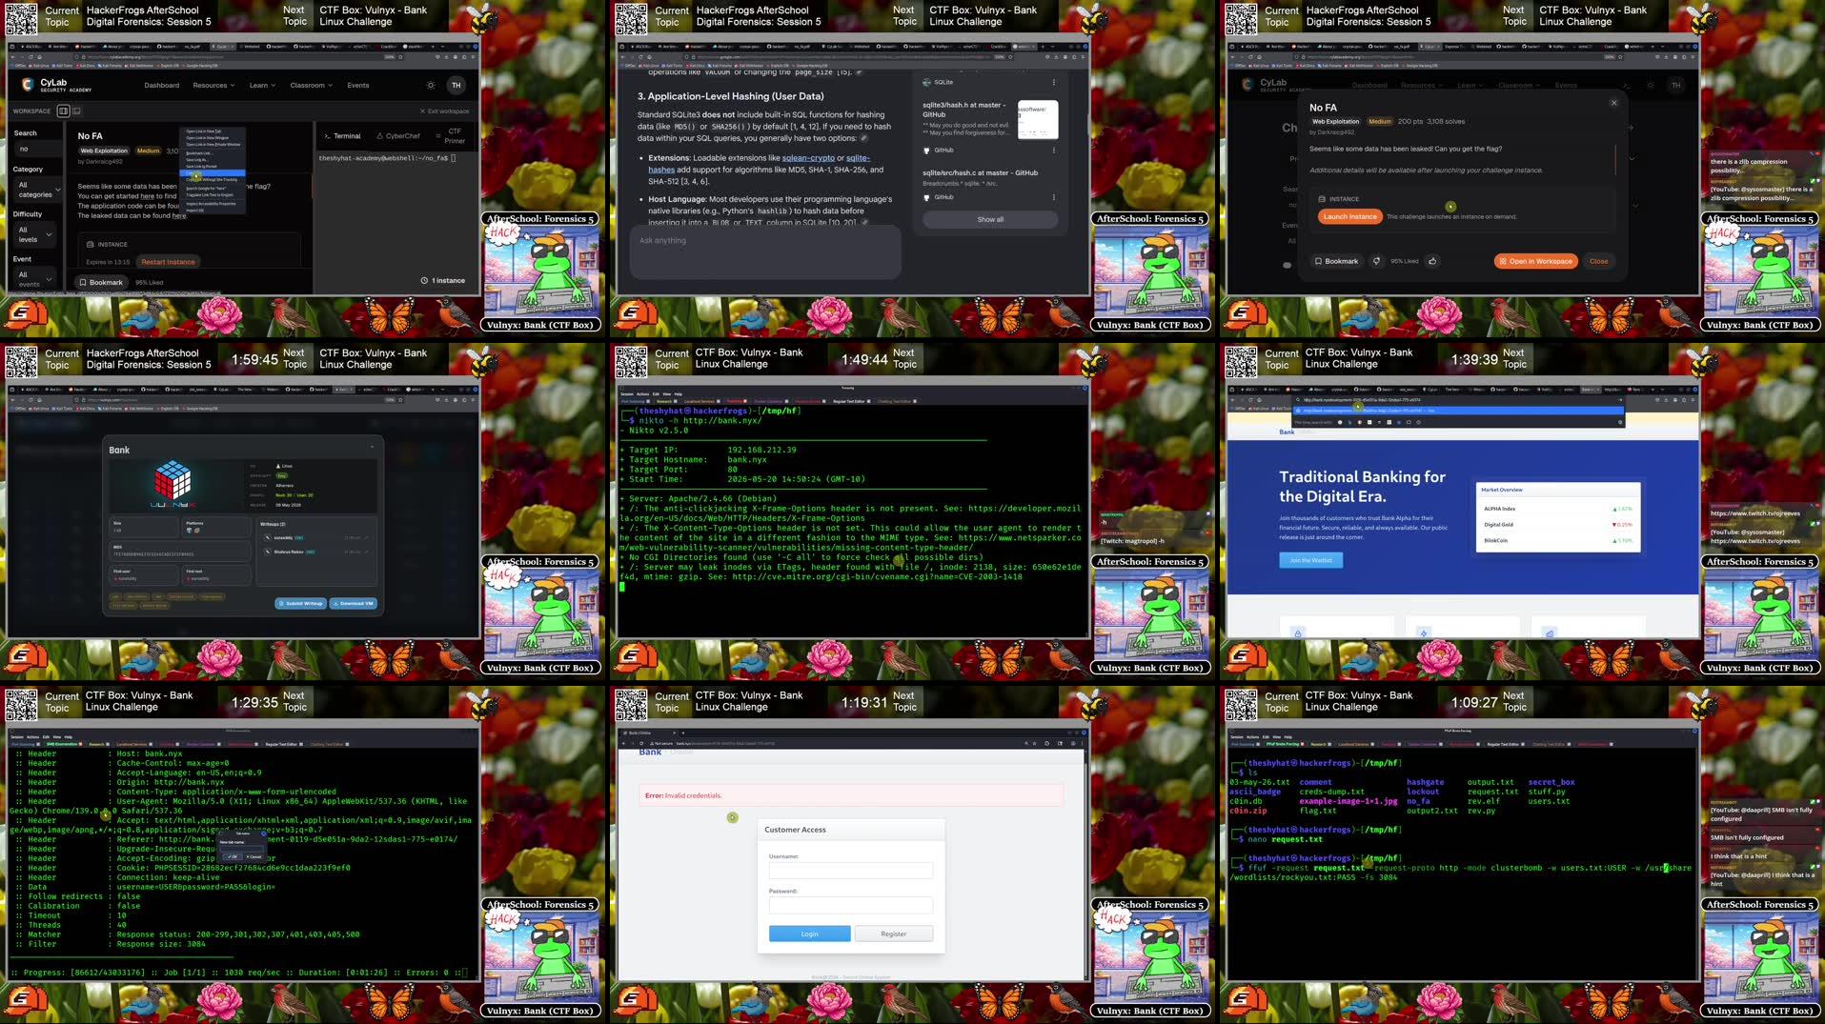1825x1024 pixels.
Task: Open the Resources menu dropdown
Action: tap(213, 85)
